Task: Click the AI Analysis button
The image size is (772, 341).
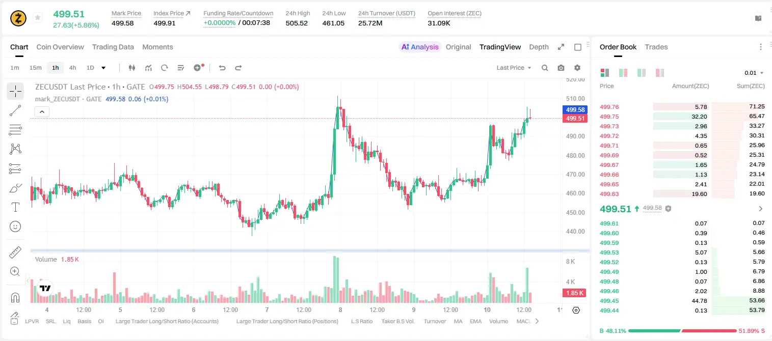Action: (x=420, y=47)
